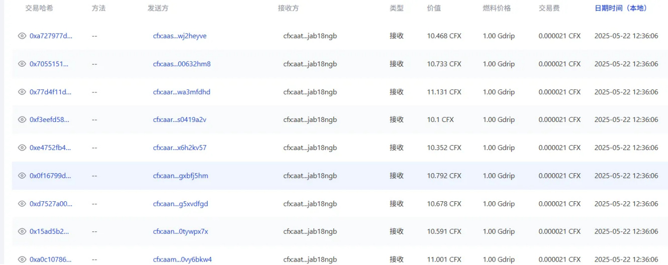Open transaction hash 0xe4752fb4...
The height and width of the screenshot is (265, 668).
point(50,148)
